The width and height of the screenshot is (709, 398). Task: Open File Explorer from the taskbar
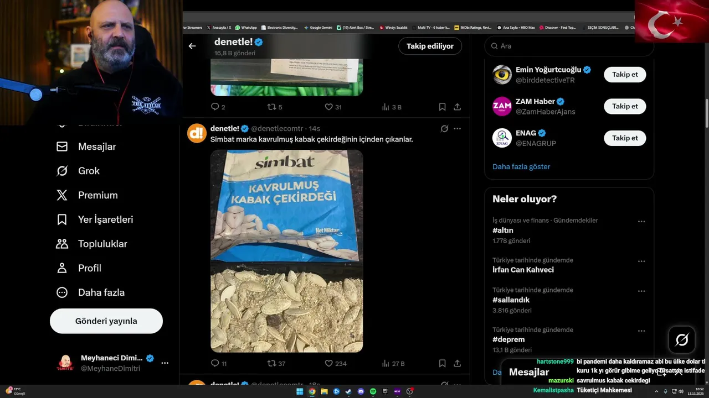(x=324, y=391)
